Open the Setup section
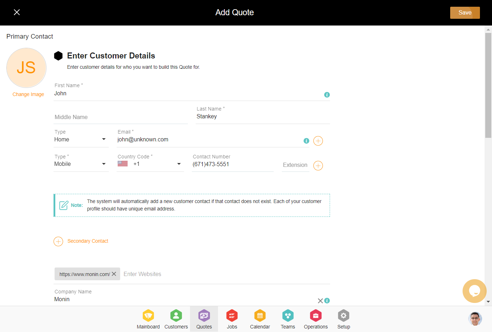Screen dimensions: 492x332 pyautogui.click(x=343, y=319)
